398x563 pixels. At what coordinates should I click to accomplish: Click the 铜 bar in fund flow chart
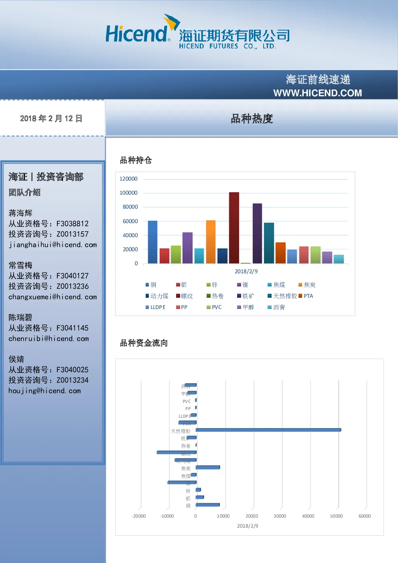[208, 505]
